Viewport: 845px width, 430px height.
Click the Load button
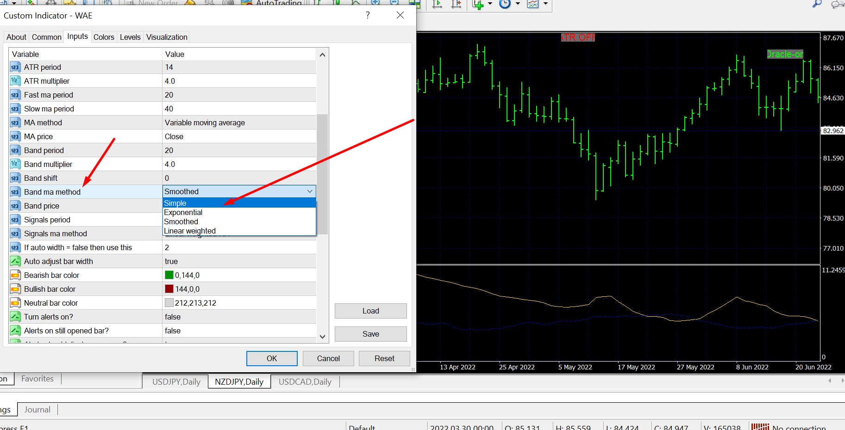[x=371, y=311]
